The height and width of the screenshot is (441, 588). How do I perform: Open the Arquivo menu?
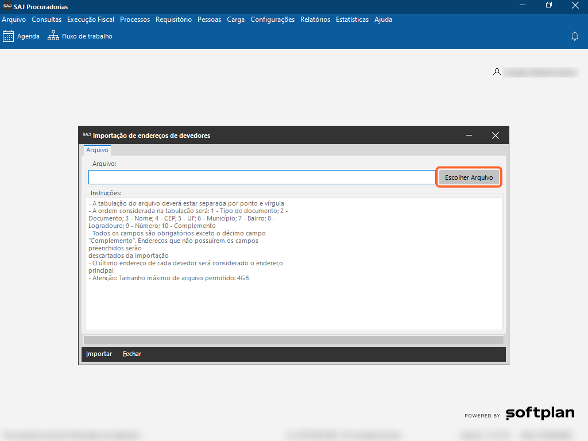tap(14, 20)
